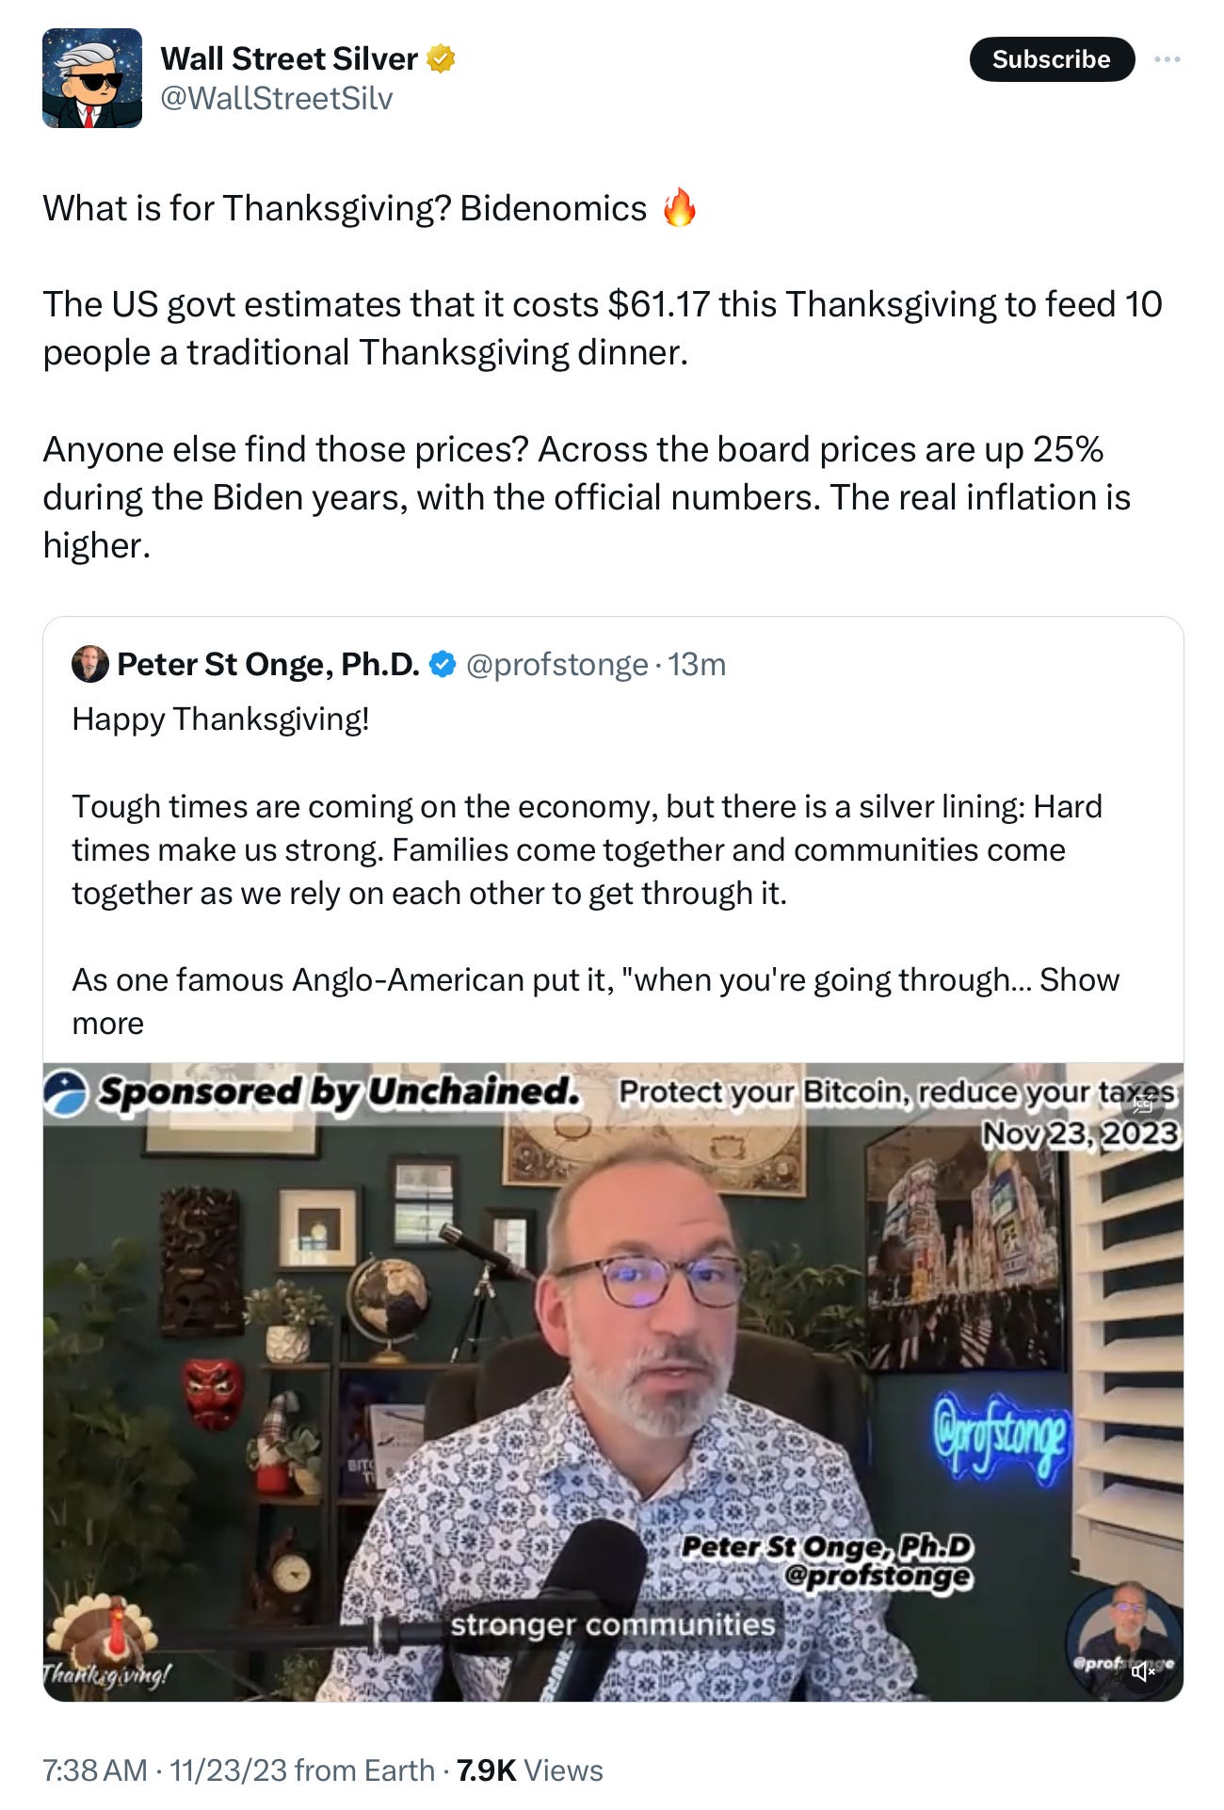The image size is (1224, 1810).
Task: View the 7.9K Views count details
Action: pyautogui.click(x=529, y=1770)
